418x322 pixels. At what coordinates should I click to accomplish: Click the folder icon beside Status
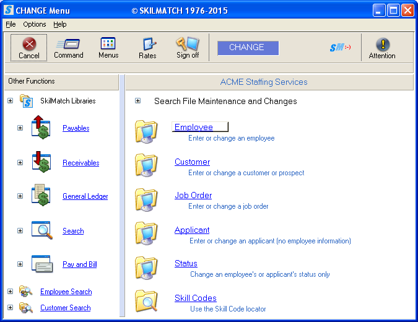(x=146, y=268)
